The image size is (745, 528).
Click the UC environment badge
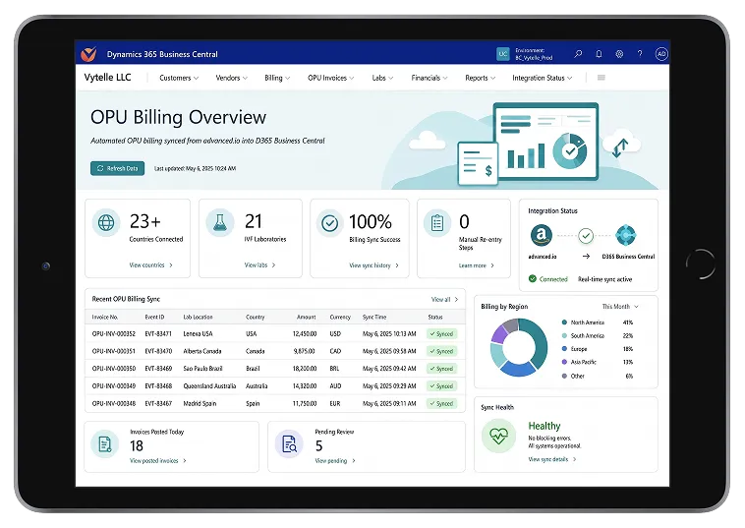coord(502,54)
